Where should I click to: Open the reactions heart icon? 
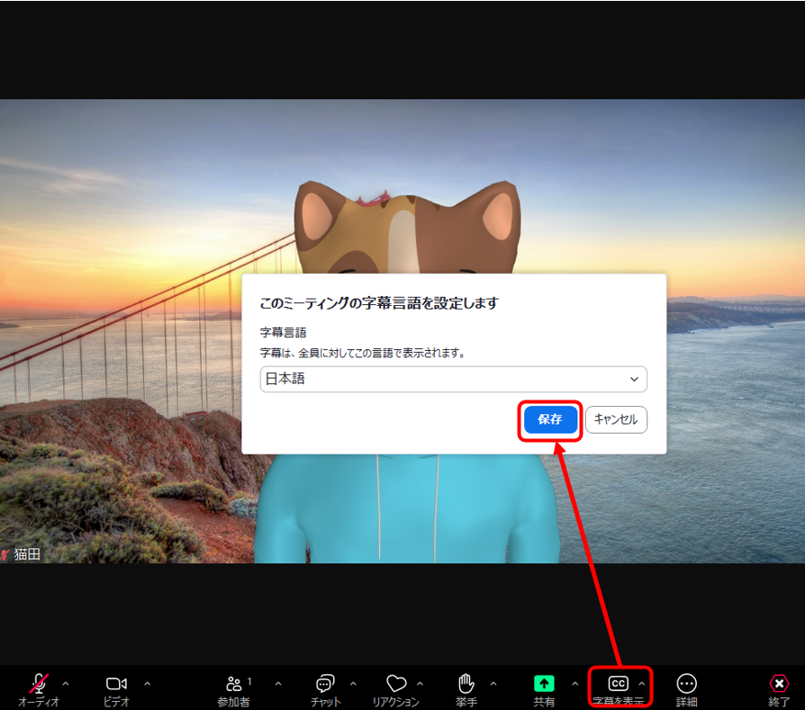pos(396,683)
